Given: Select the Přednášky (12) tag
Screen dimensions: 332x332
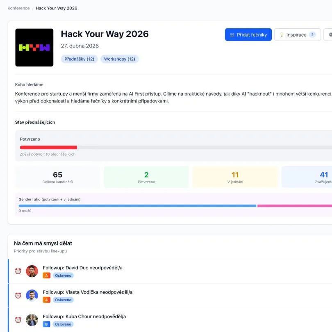Looking at the screenshot, I should coord(79,59).
